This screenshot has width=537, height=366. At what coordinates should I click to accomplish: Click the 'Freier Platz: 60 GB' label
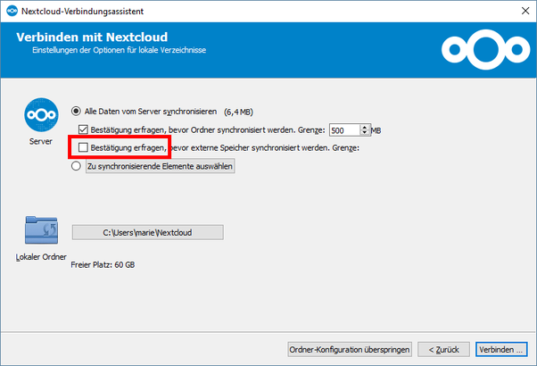[103, 265]
